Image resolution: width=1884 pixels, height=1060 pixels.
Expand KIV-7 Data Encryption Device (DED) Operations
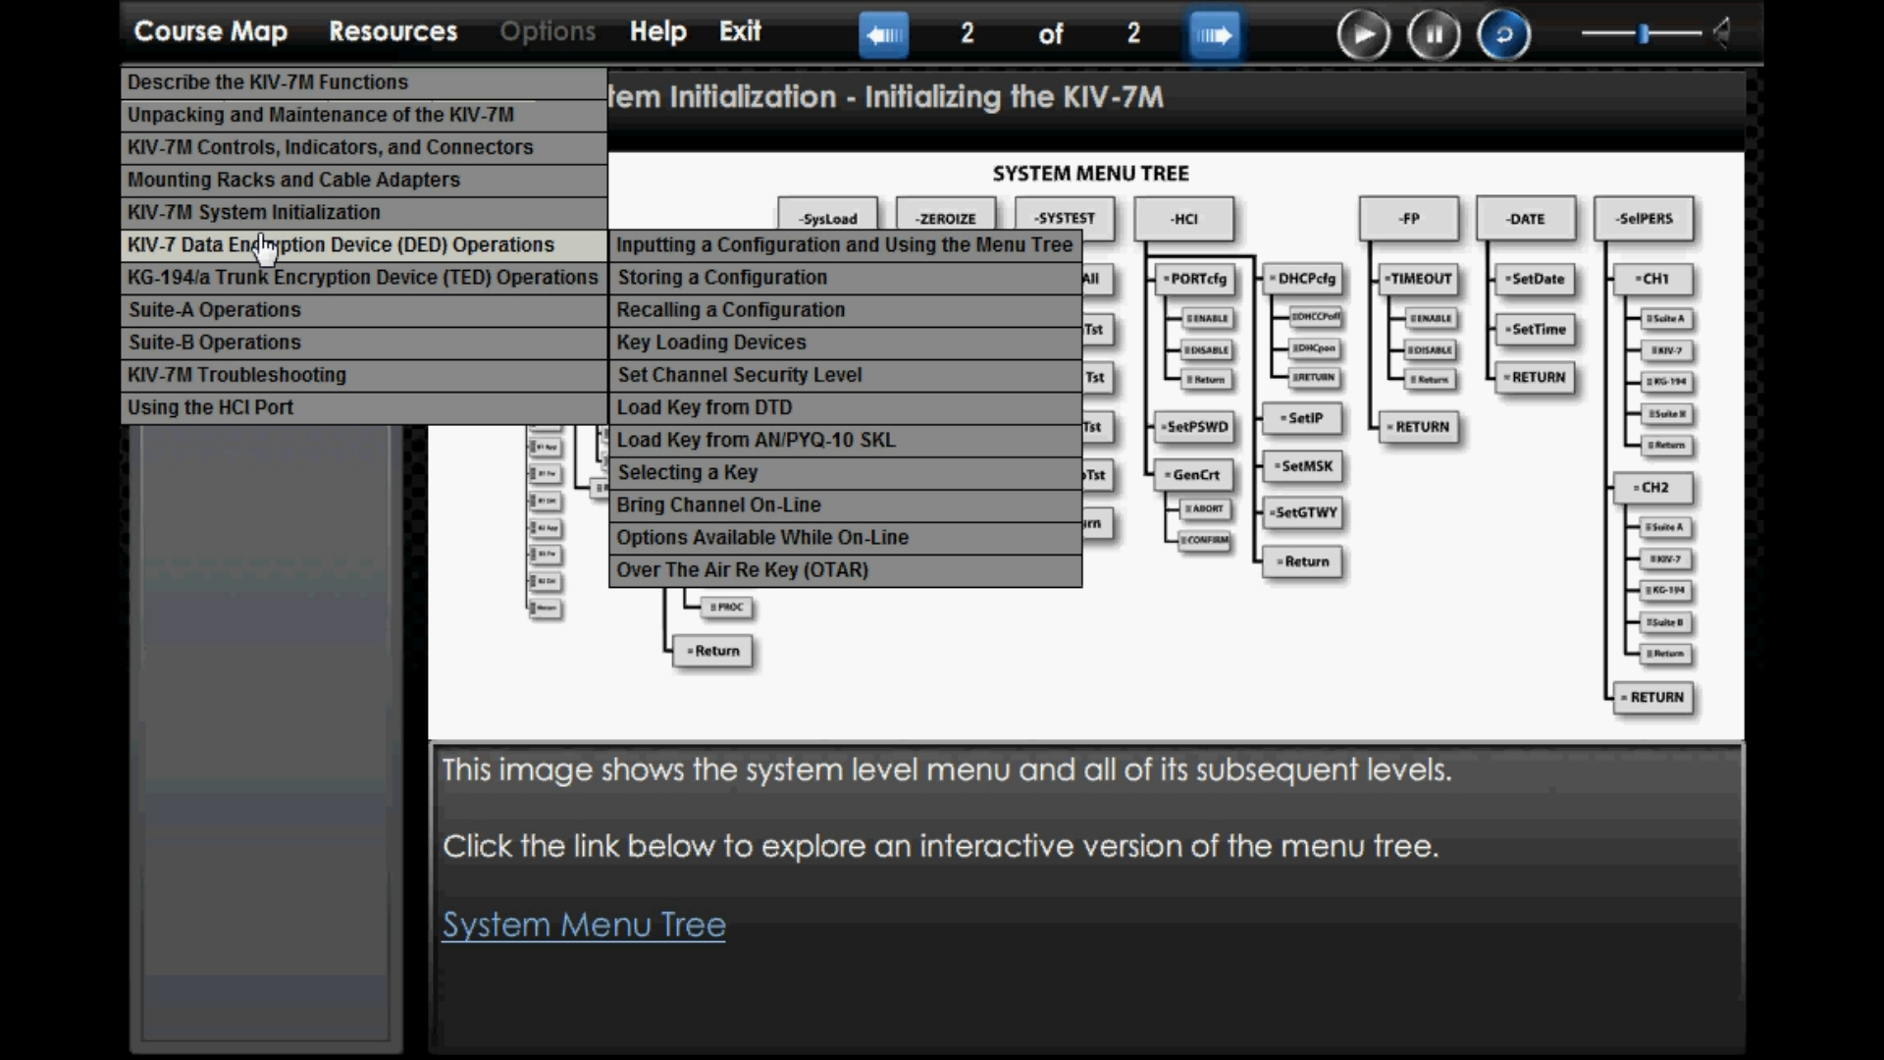pos(364,244)
